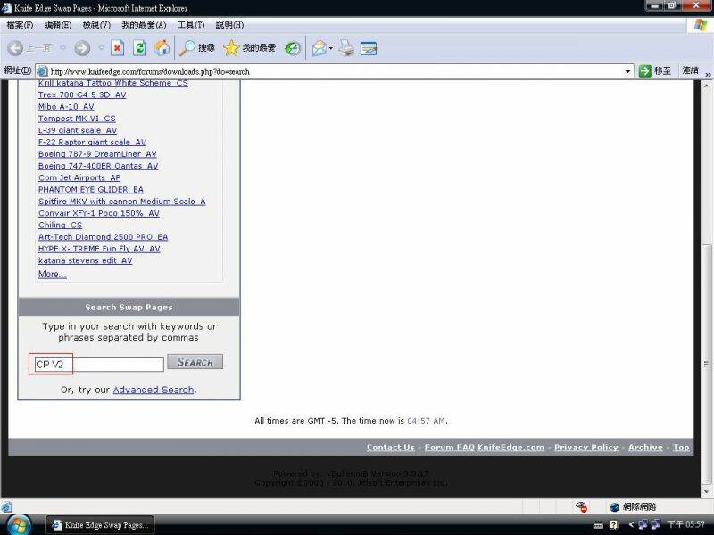
Task: Open katana stevens edit_AV link
Action: pyautogui.click(x=85, y=260)
